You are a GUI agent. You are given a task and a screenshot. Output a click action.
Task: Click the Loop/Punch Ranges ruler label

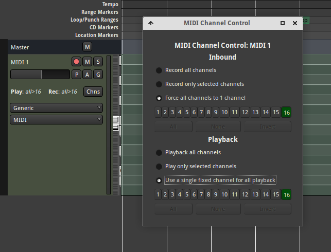[x=94, y=20]
